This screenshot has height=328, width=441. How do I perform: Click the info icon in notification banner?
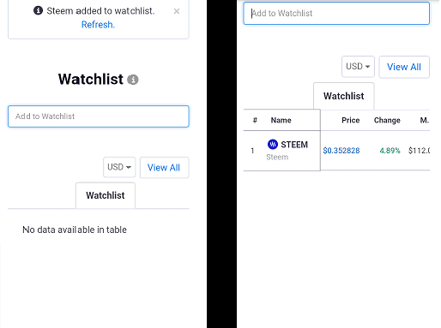click(38, 10)
